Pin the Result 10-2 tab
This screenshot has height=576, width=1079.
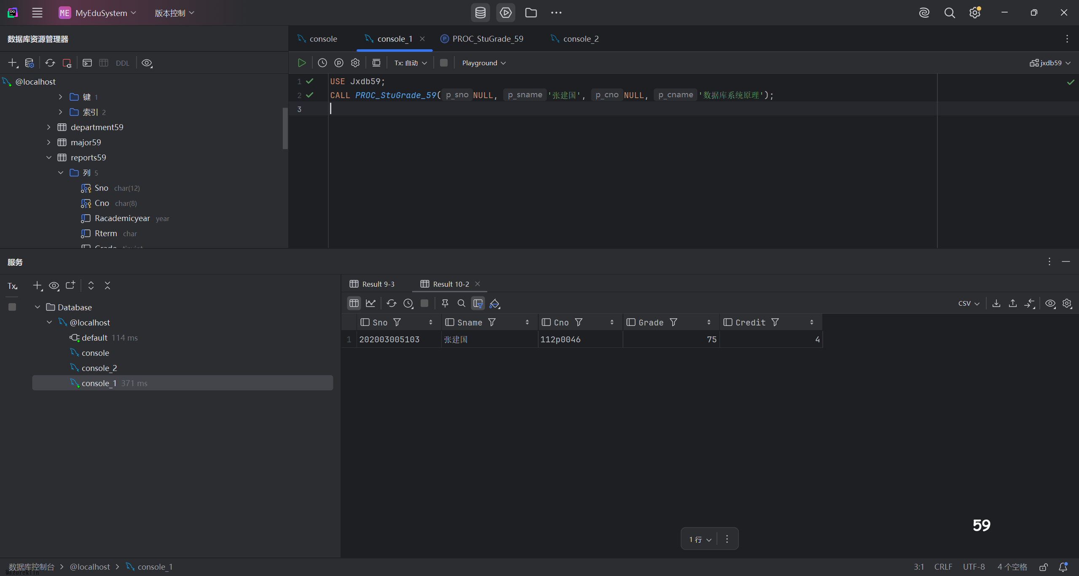coord(445,303)
